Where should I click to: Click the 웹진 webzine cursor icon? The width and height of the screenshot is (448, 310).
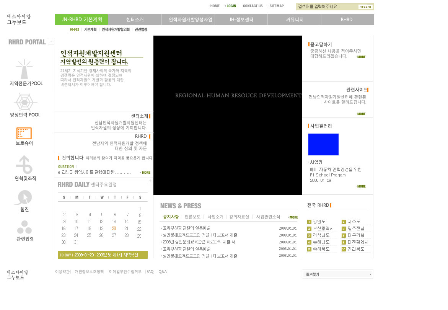pos(24,198)
